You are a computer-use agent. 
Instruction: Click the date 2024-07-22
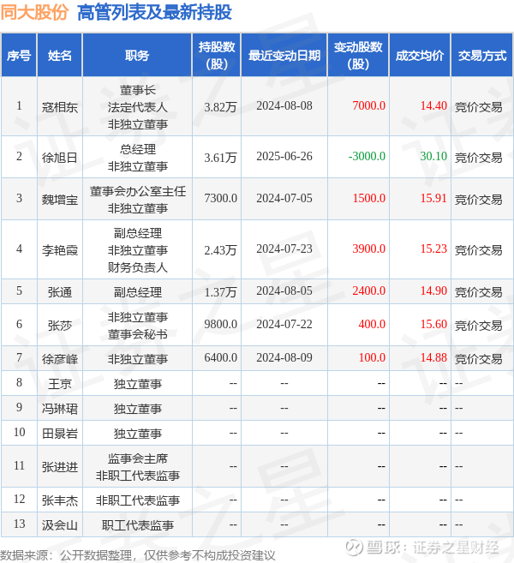click(284, 324)
